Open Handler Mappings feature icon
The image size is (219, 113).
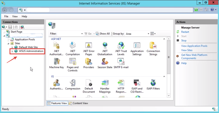tap(105, 86)
